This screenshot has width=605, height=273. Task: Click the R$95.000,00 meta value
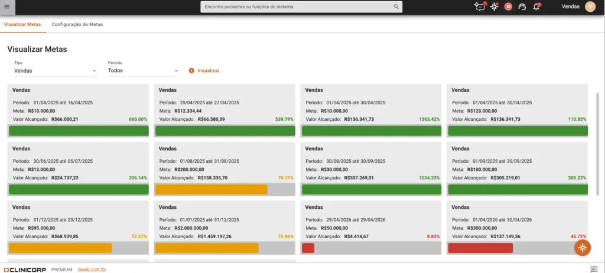[x=42, y=228]
